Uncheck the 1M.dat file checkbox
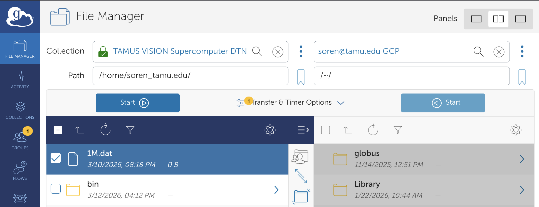Viewport: 539px width, 207px height. click(x=56, y=158)
